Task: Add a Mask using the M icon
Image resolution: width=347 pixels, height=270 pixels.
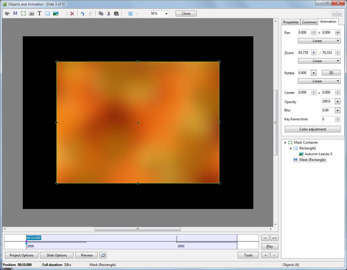Action: [x=15, y=14]
